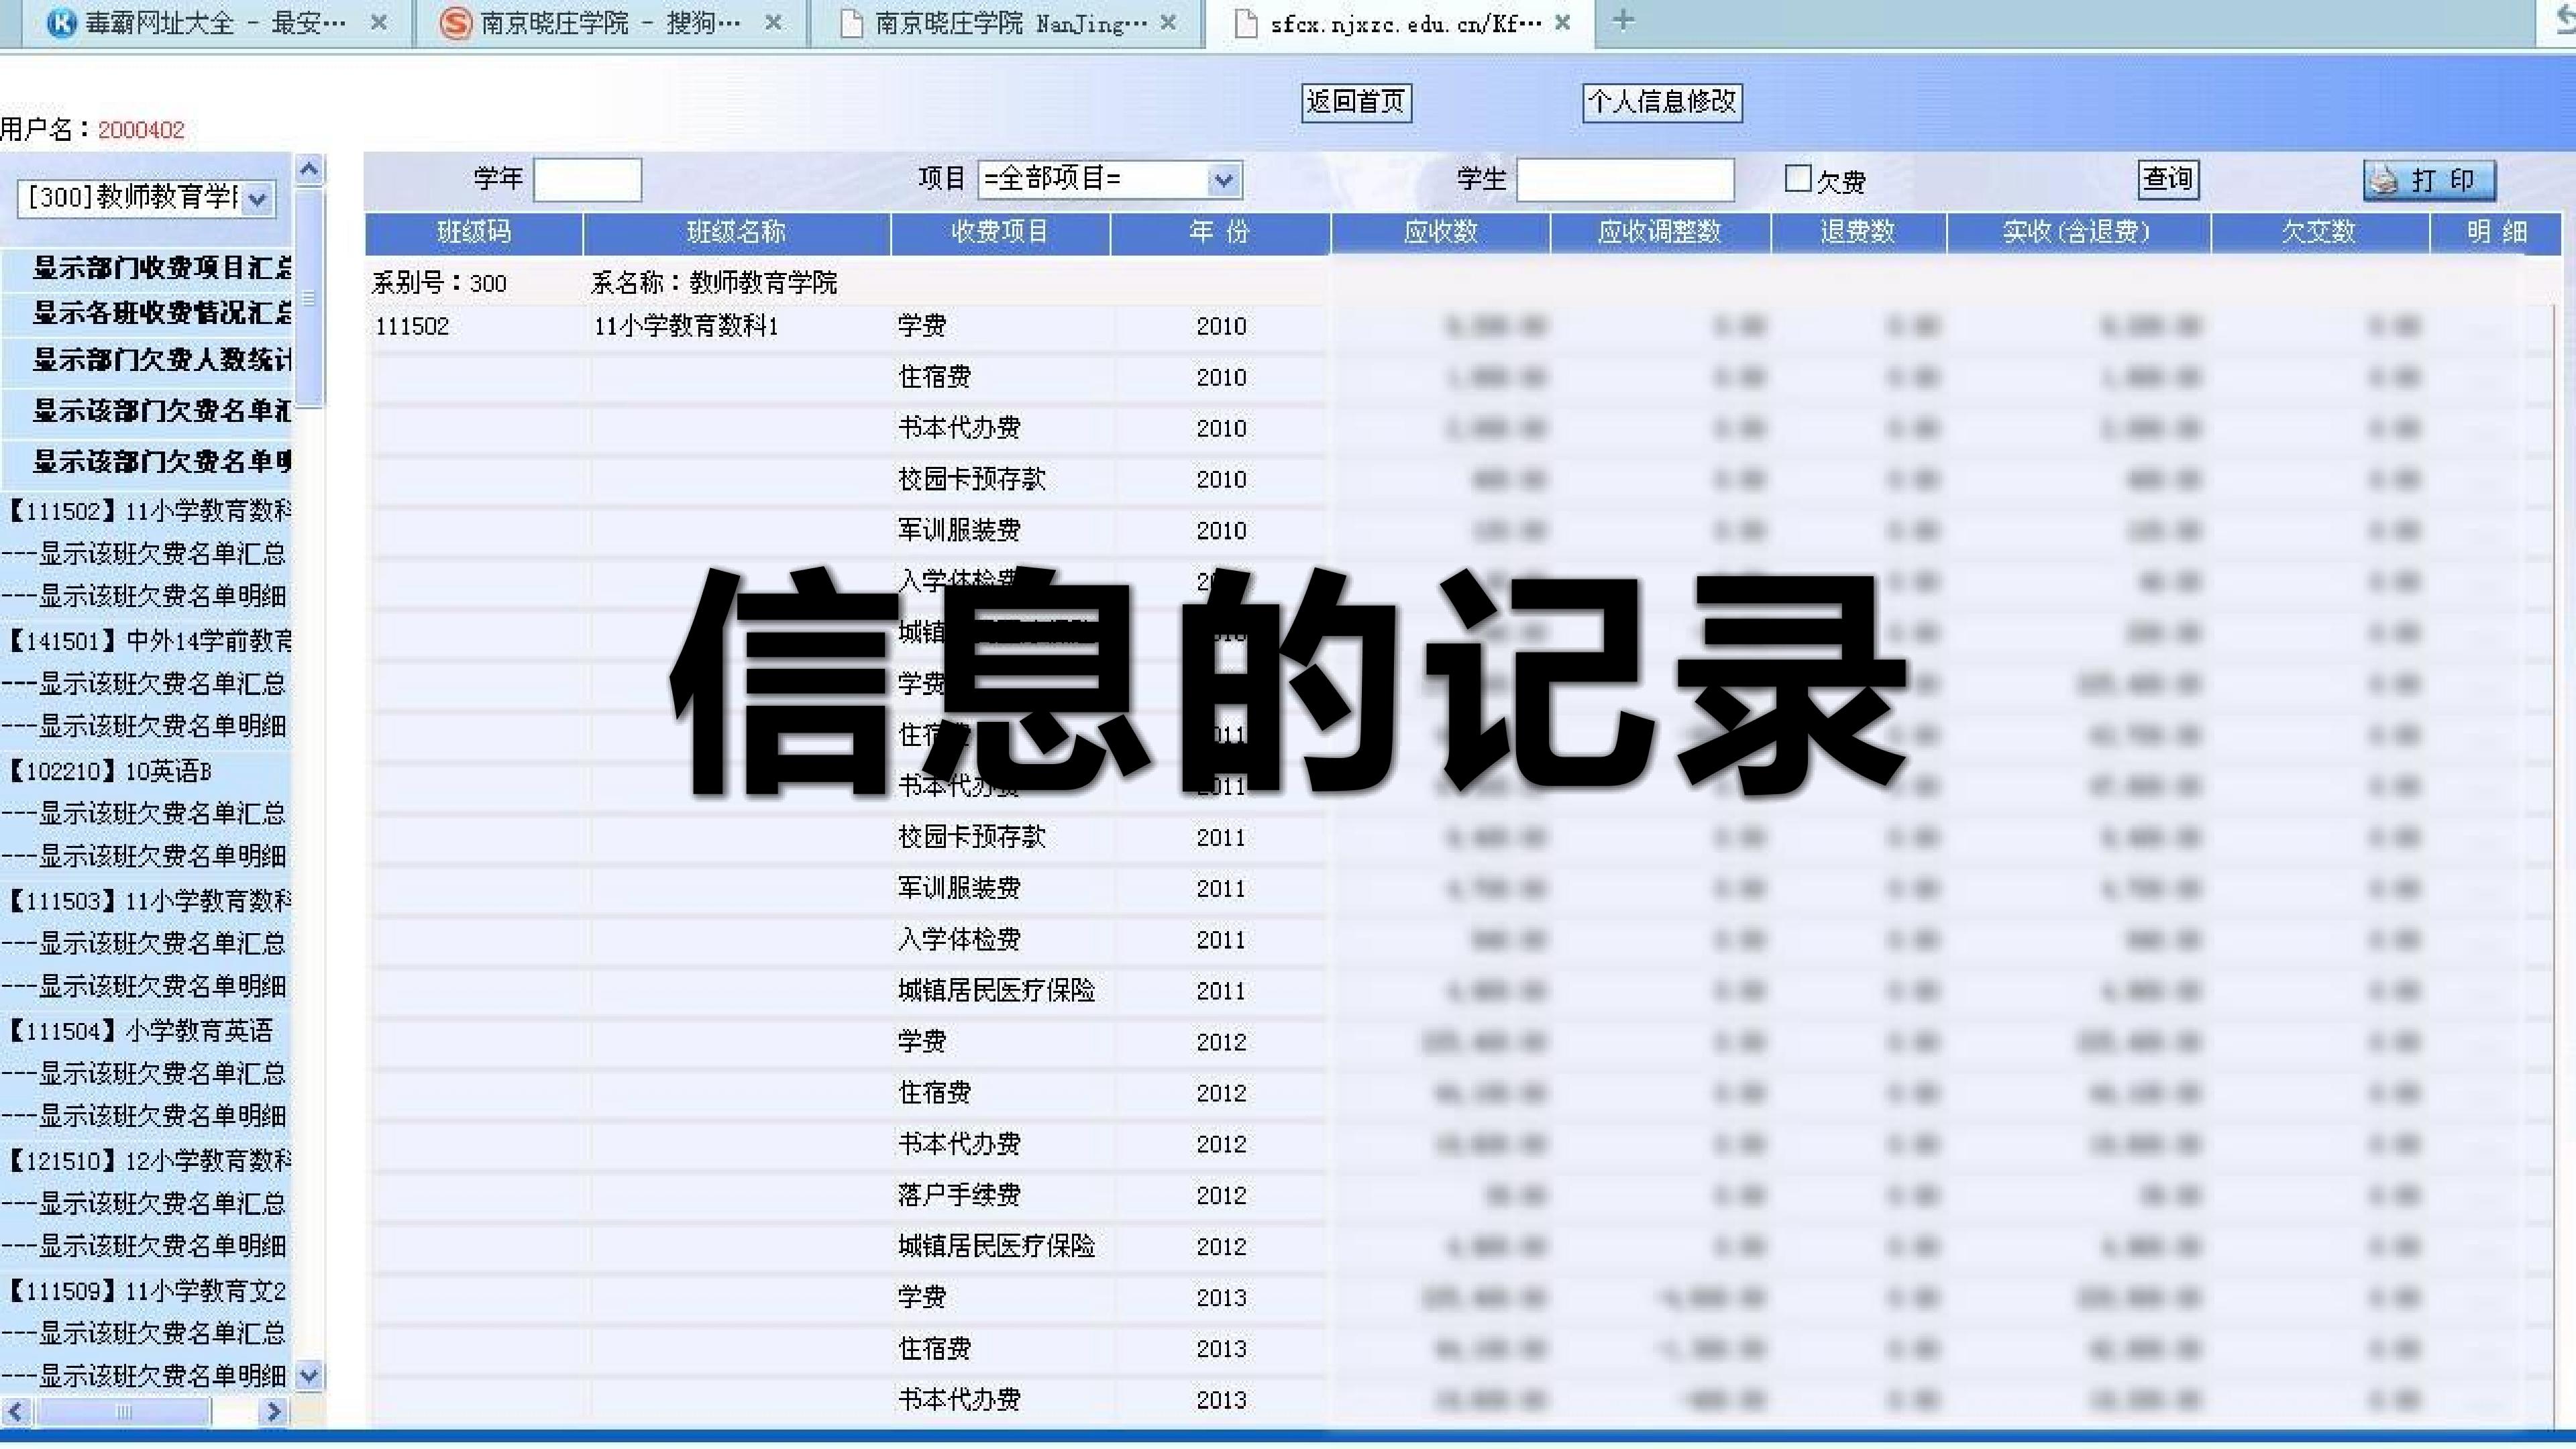The image size is (2576, 1449).
Task: Close the sfcx.njxzc.edu.cn tab
Action: [1563, 22]
